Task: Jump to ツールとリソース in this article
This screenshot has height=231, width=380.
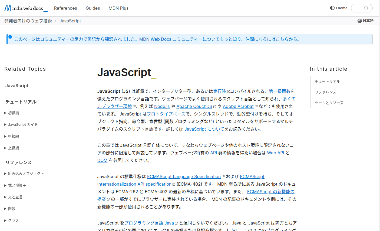Action: 329,103
